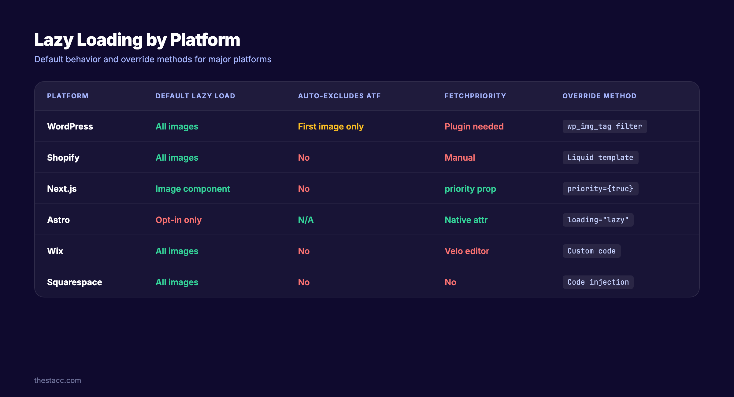The width and height of the screenshot is (734, 397).
Task: Click the FETCHPRIORITY column header
Action: click(x=475, y=96)
